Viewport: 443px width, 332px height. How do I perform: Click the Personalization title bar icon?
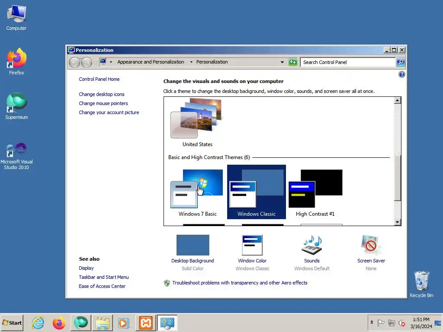(x=71, y=50)
